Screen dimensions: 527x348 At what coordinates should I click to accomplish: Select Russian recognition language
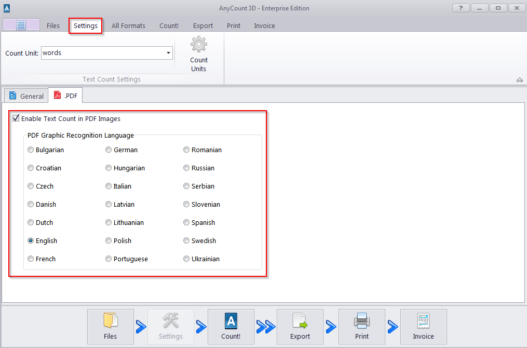coord(199,168)
